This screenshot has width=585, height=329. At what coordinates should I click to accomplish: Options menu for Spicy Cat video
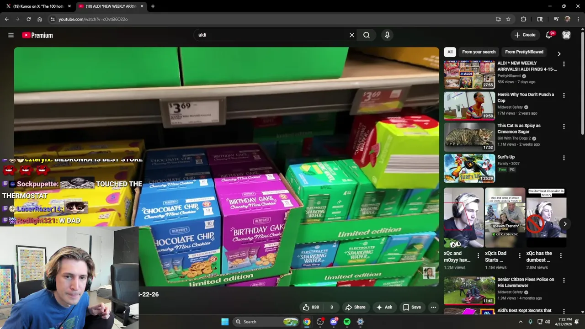click(x=564, y=127)
